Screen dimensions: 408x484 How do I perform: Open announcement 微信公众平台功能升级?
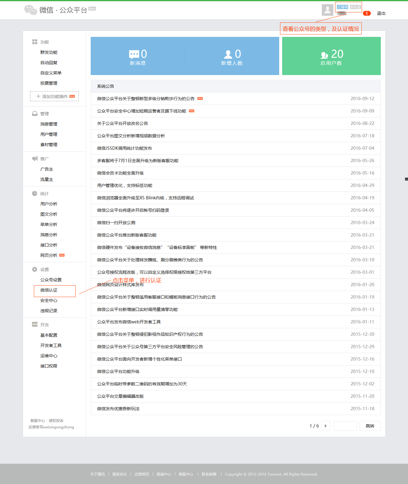pyautogui.click(x=118, y=371)
